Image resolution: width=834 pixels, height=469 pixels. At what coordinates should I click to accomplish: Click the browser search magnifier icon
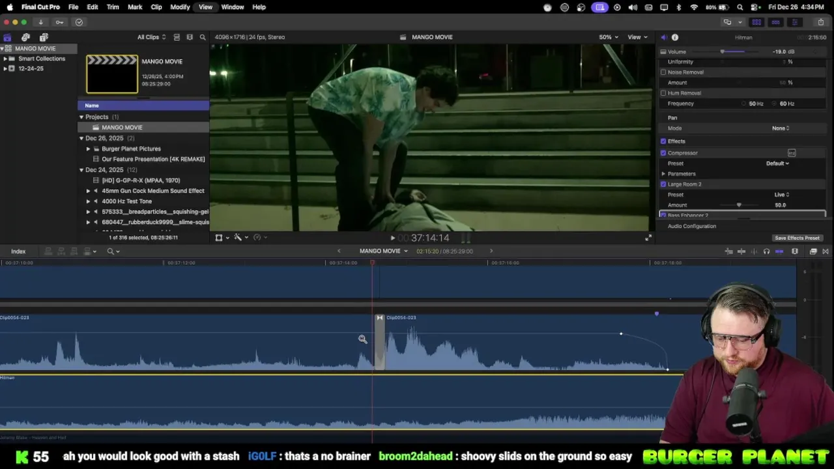tap(203, 37)
